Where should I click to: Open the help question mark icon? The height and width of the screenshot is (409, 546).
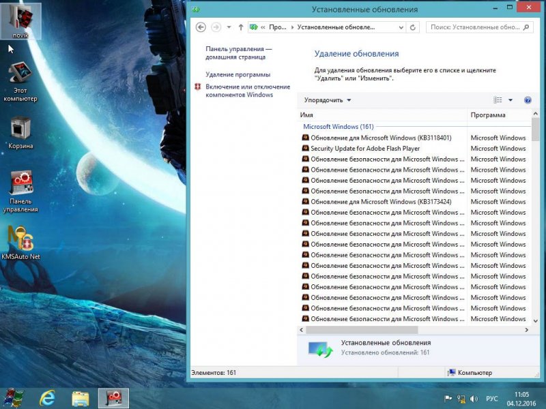click(x=528, y=100)
